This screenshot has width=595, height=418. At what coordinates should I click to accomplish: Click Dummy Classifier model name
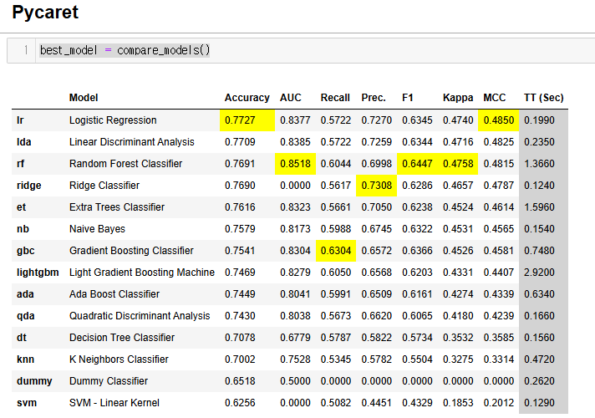pos(109,381)
